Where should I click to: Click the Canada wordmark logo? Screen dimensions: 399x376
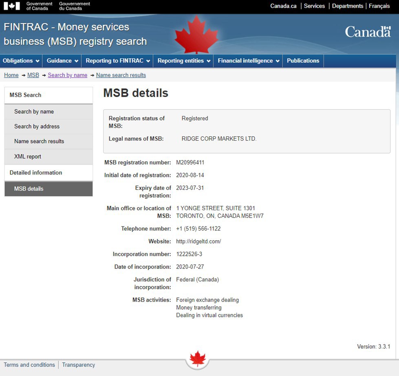pos(368,32)
